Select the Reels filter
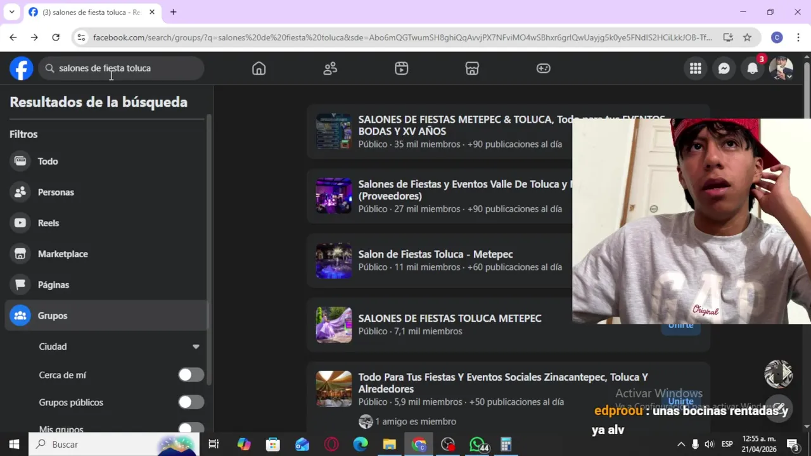 [x=106, y=223]
